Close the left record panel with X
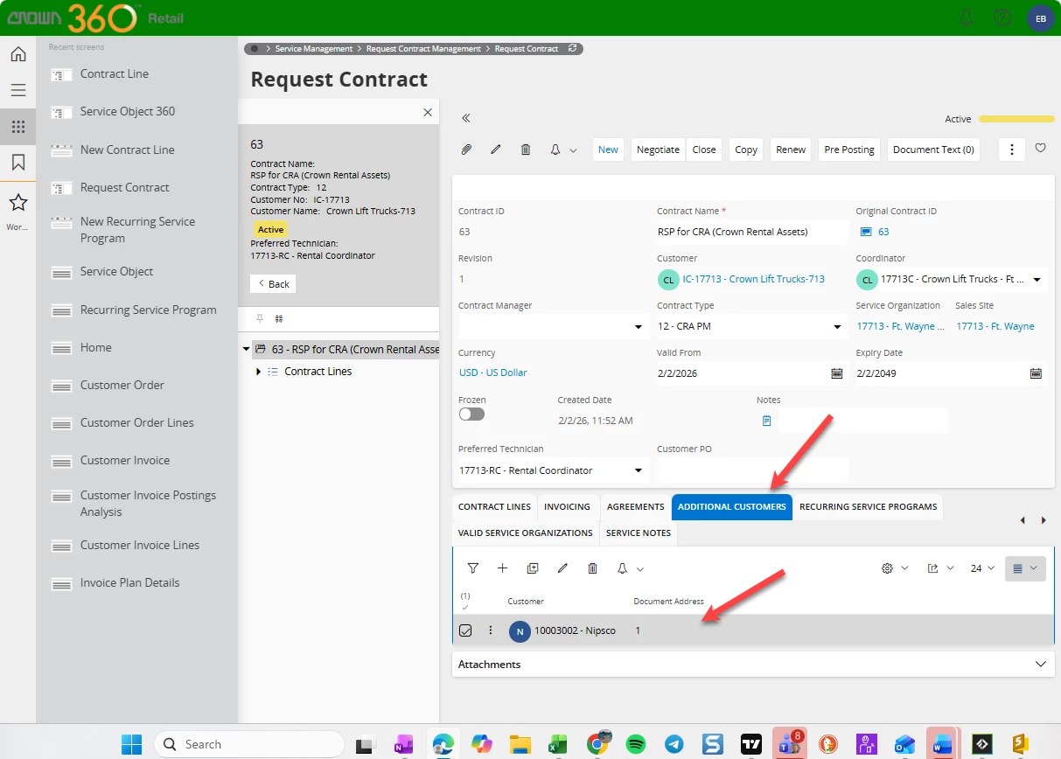The height and width of the screenshot is (759, 1061). [x=428, y=112]
